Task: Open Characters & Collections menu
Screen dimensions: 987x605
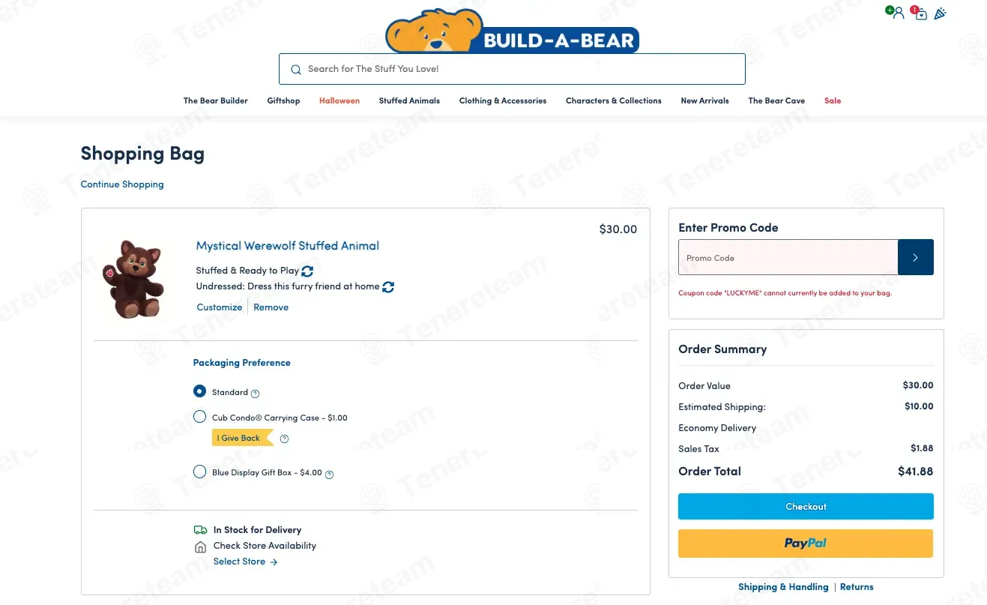Action: click(614, 100)
